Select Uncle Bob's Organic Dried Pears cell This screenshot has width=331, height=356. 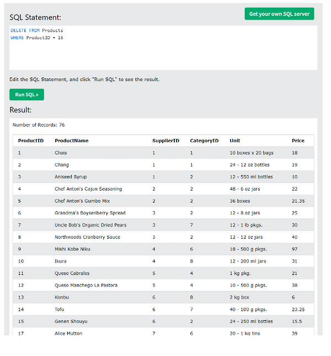(x=90, y=225)
